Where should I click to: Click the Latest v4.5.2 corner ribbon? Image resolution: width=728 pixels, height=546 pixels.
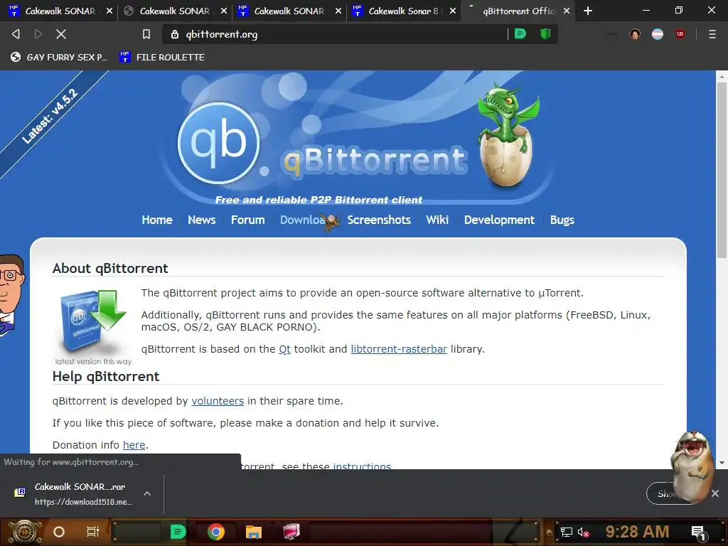coord(50,116)
